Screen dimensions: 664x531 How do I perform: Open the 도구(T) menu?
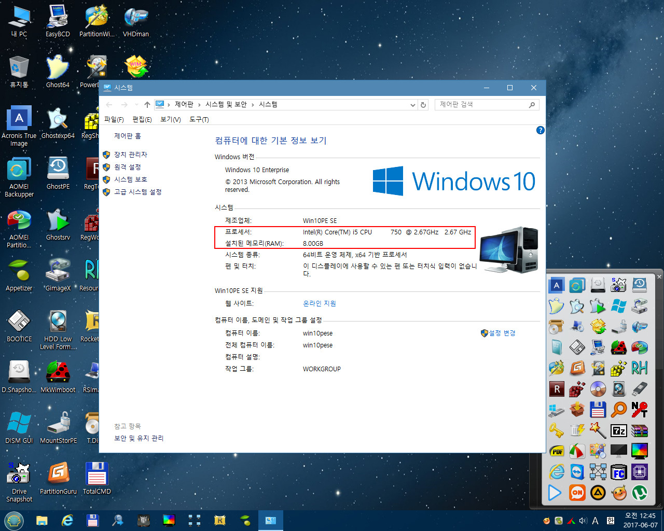199,119
